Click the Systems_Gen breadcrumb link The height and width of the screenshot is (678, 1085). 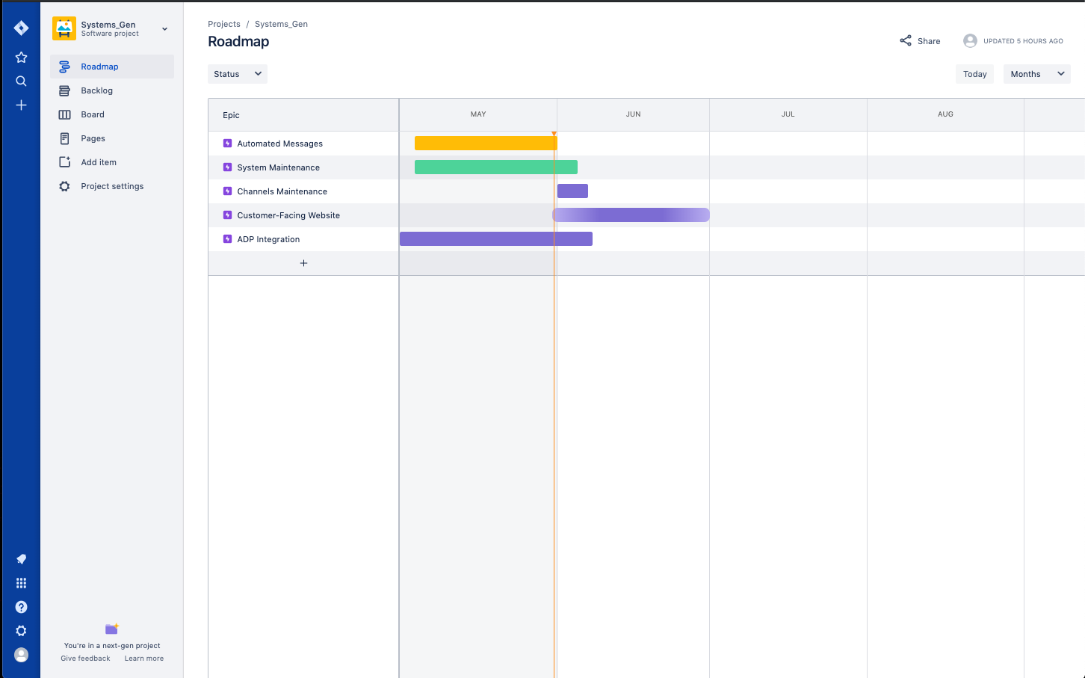tap(281, 24)
